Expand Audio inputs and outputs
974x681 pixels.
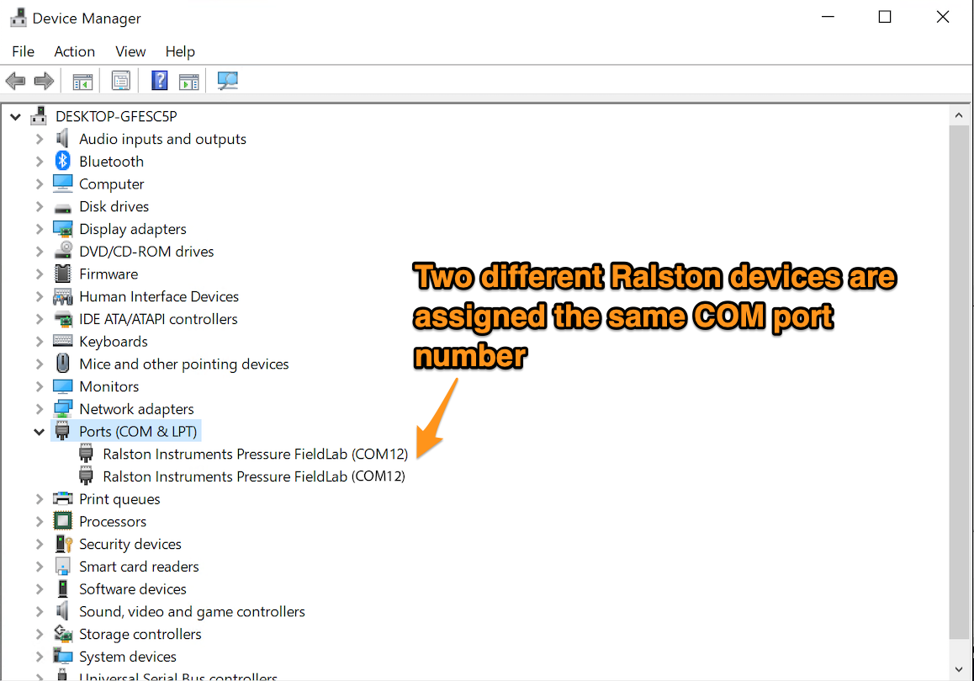pos(40,139)
